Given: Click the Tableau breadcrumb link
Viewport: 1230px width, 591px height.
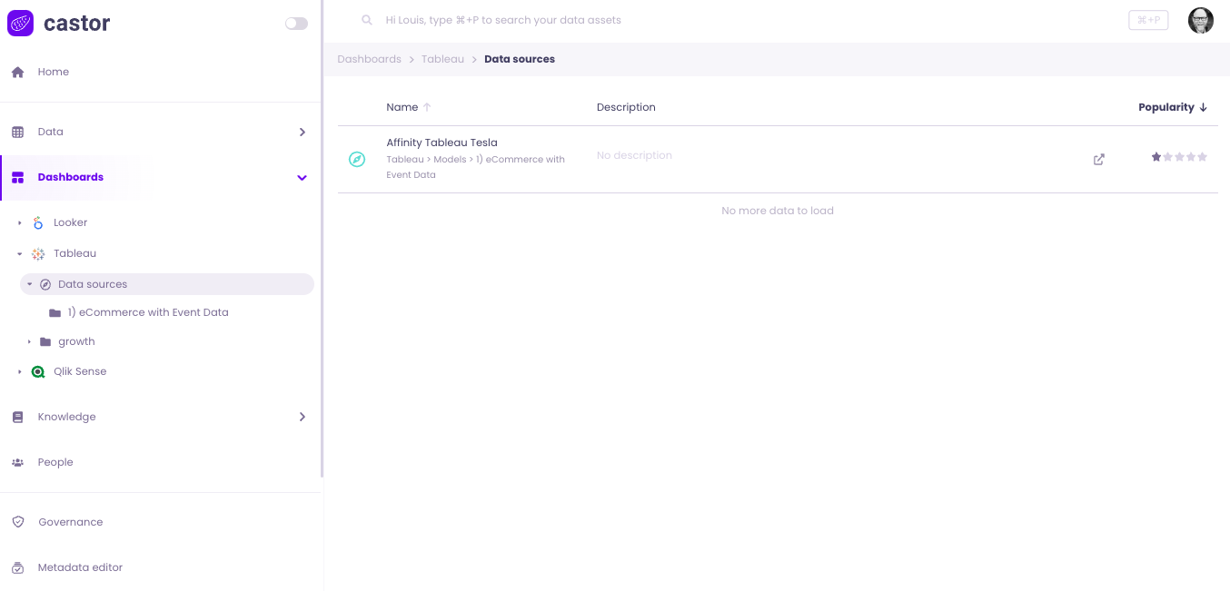Looking at the screenshot, I should (442, 59).
